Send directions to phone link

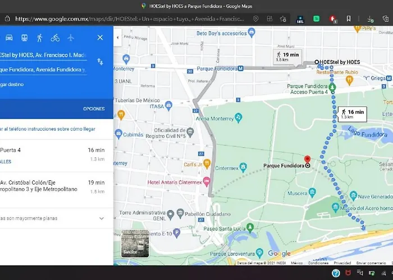pyautogui.click(x=48, y=129)
